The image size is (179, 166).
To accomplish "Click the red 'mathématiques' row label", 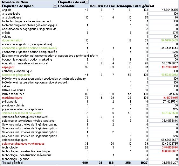I will pos(12,98).
